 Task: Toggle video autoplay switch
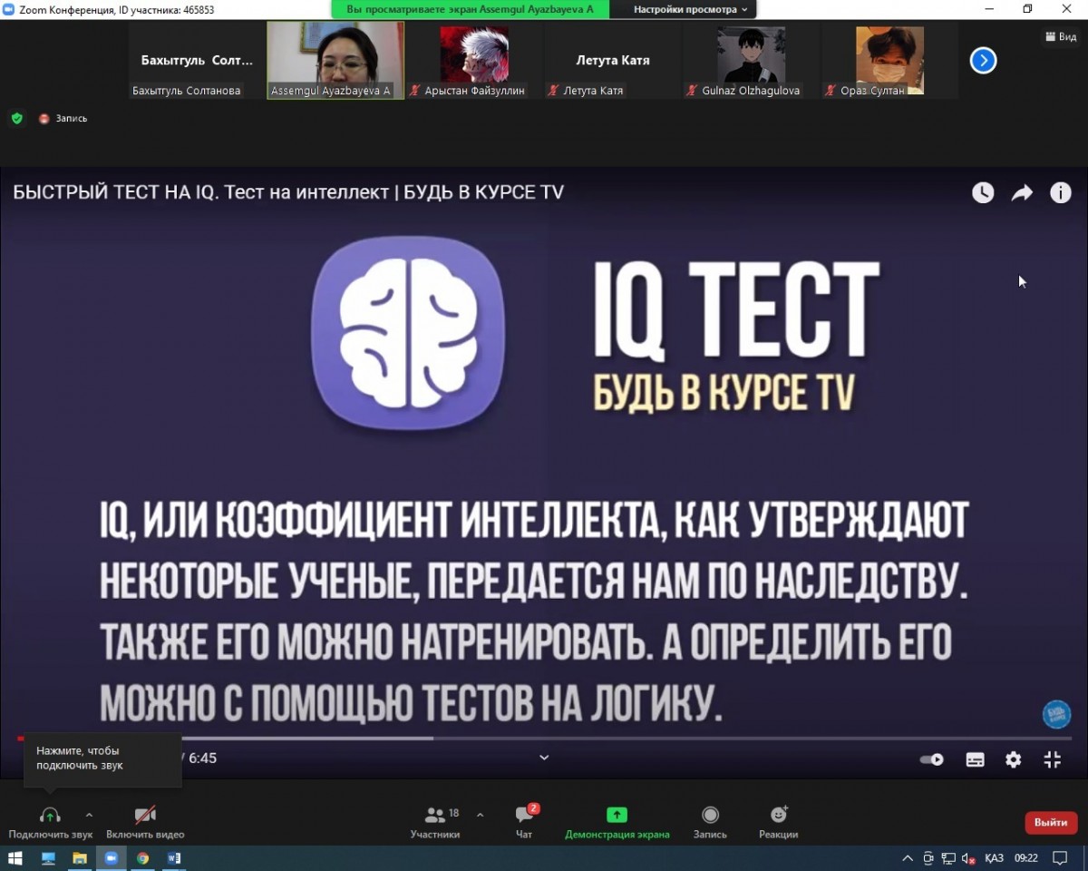tap(932, 760)
